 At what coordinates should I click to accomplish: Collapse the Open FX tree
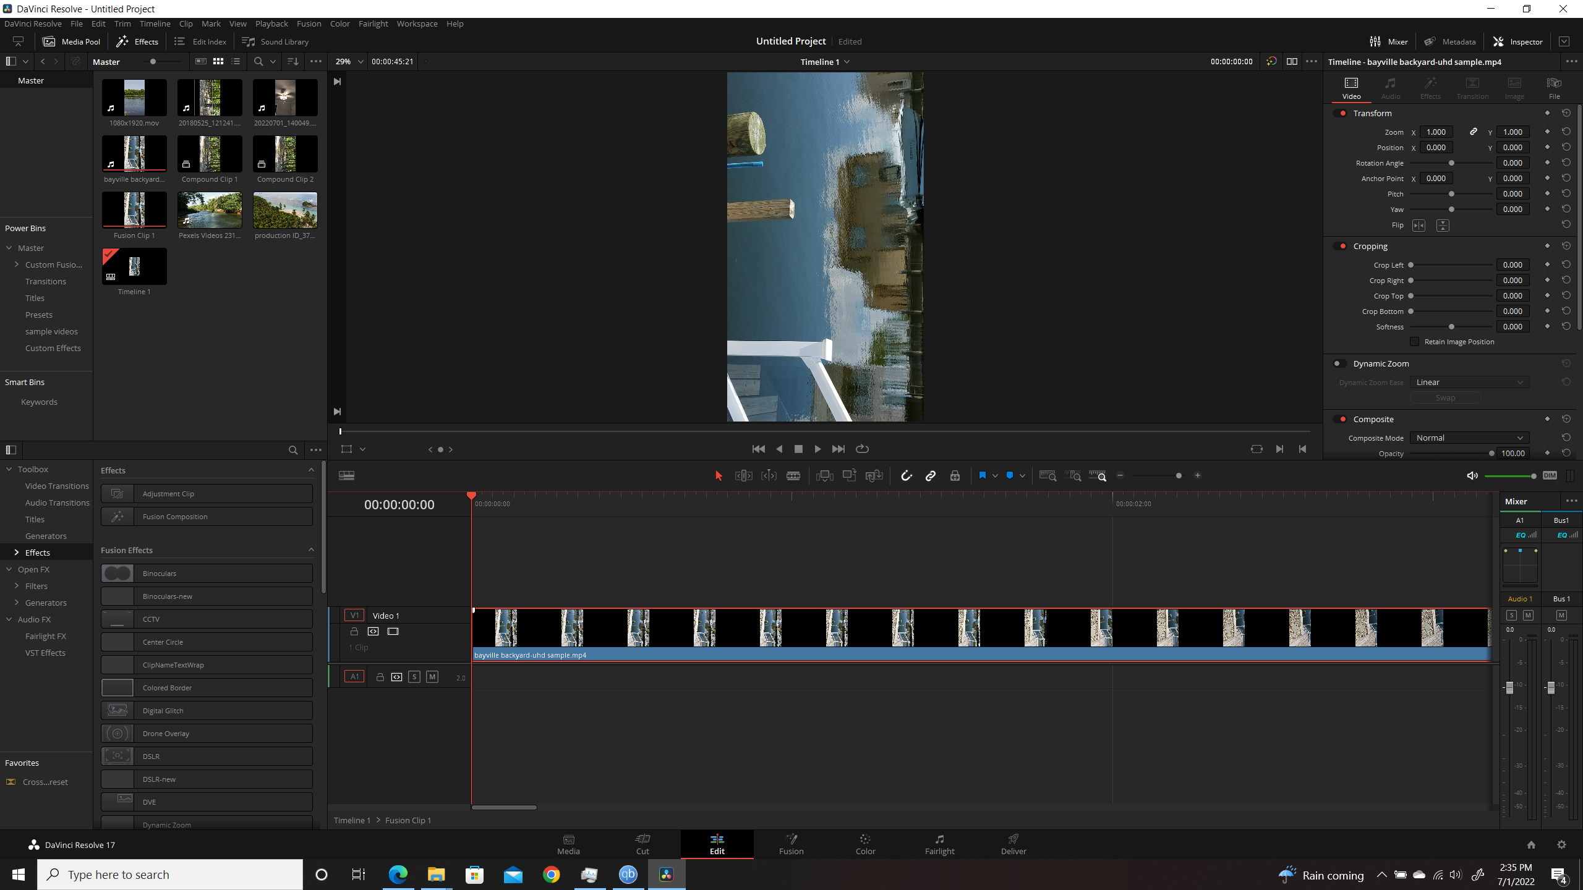(x=9, y=569)
